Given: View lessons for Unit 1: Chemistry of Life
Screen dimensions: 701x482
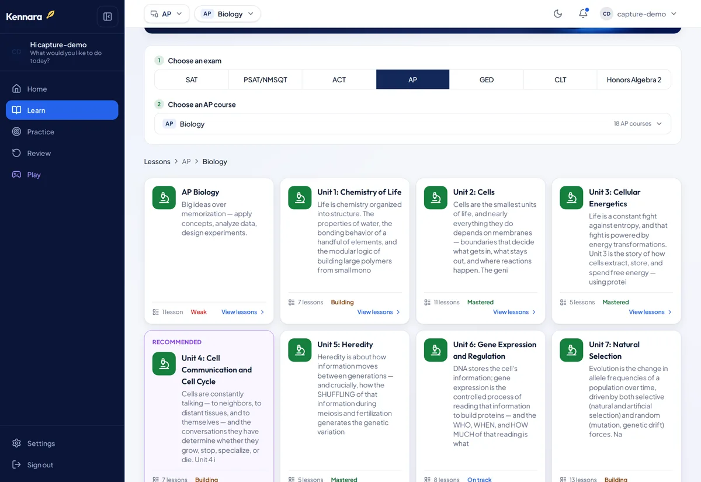Looking at the screenshot, I should tap(379, 312).
